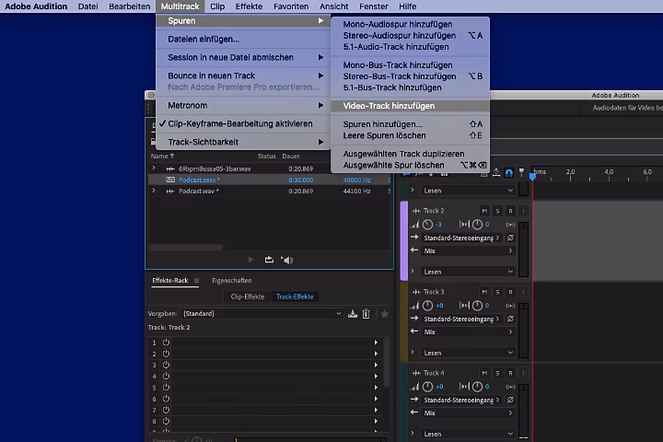
Task: Click Track 2 volume level icon
Action: (x=414, y=224)
